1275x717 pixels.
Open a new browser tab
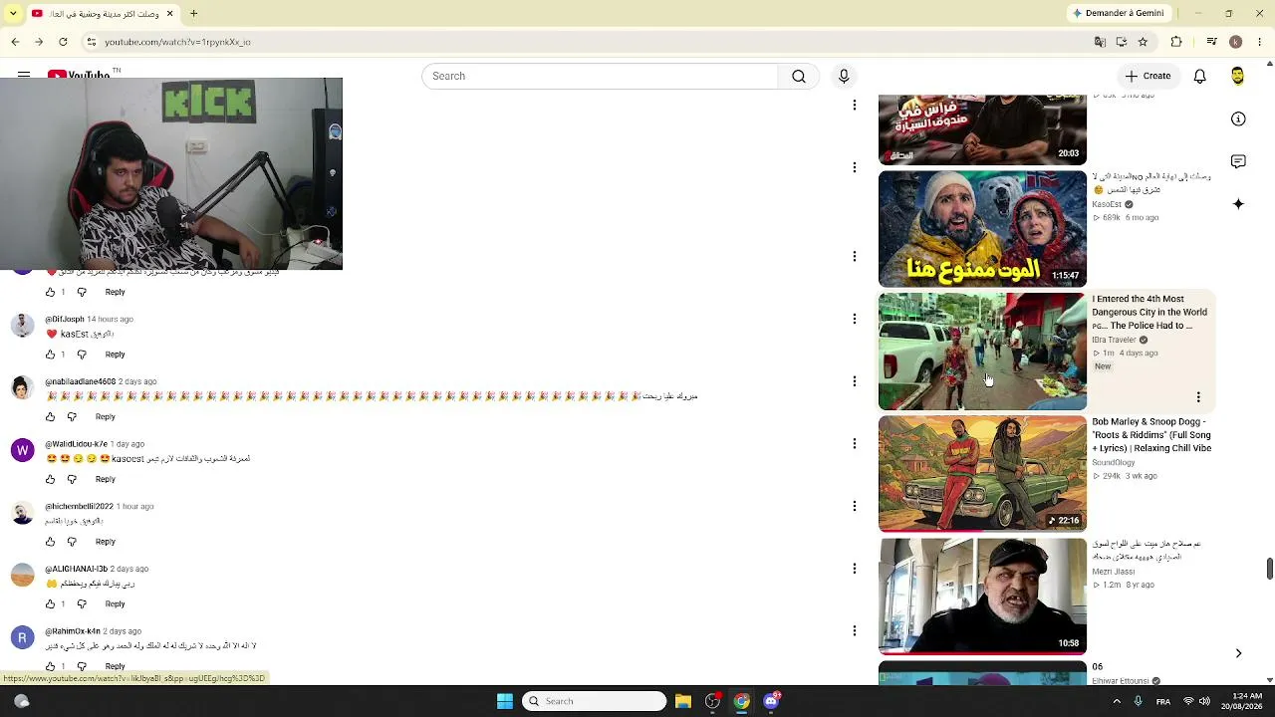pyautogui.click(x=194, y=14)
